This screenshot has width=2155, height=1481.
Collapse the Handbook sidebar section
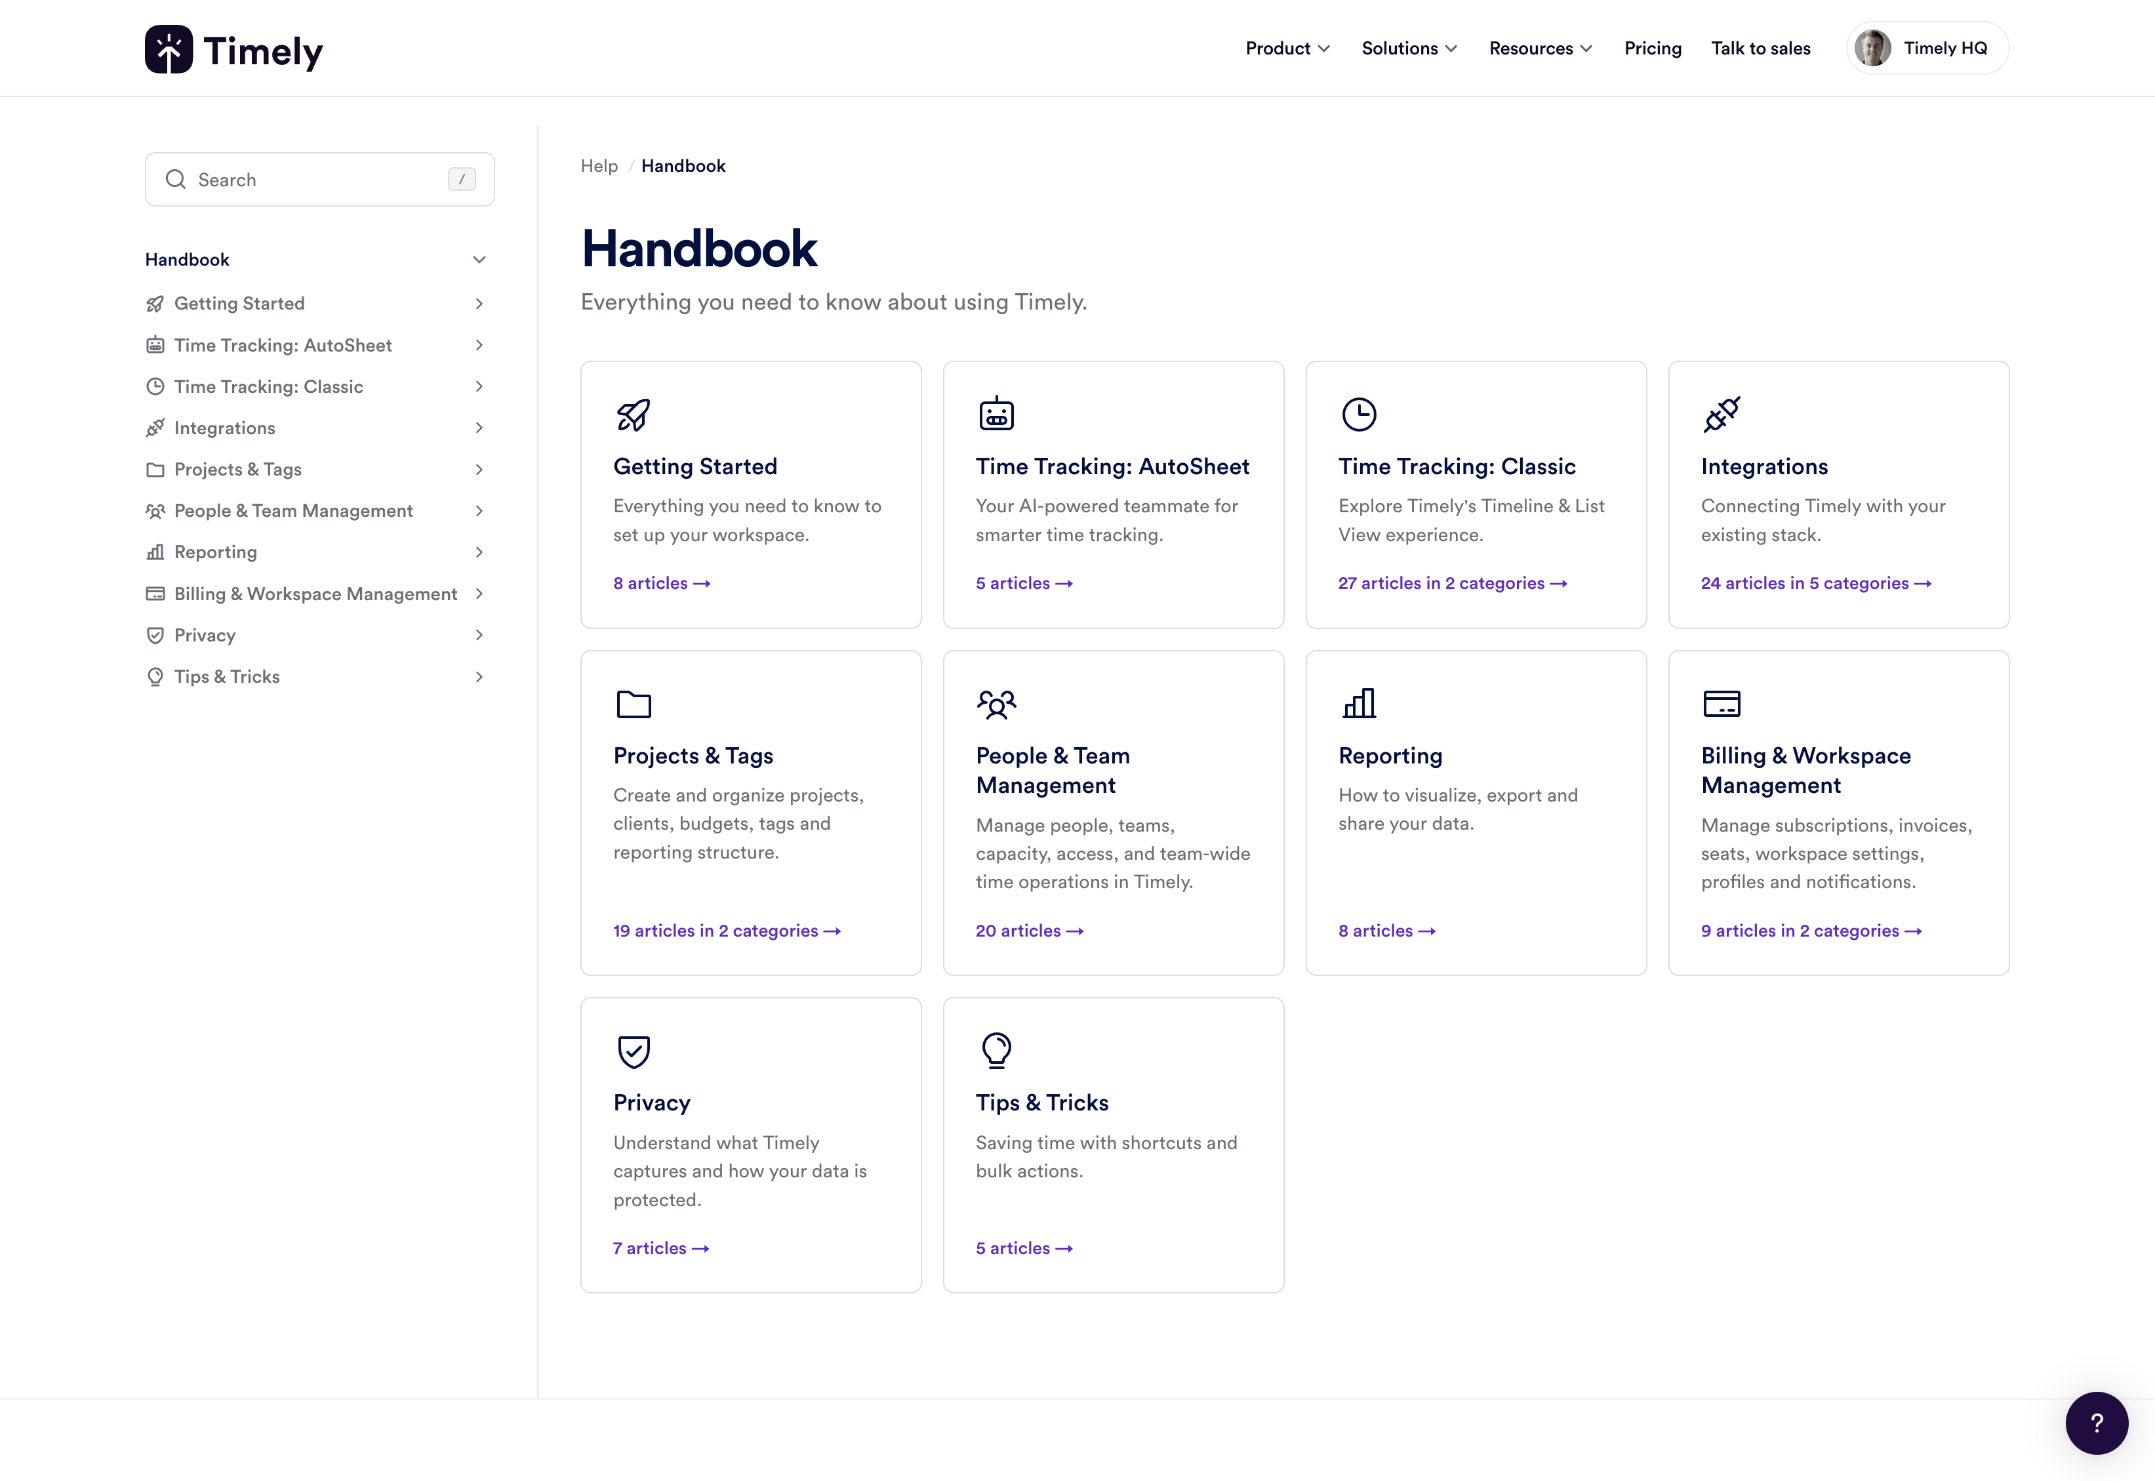[x=479, y=260]
